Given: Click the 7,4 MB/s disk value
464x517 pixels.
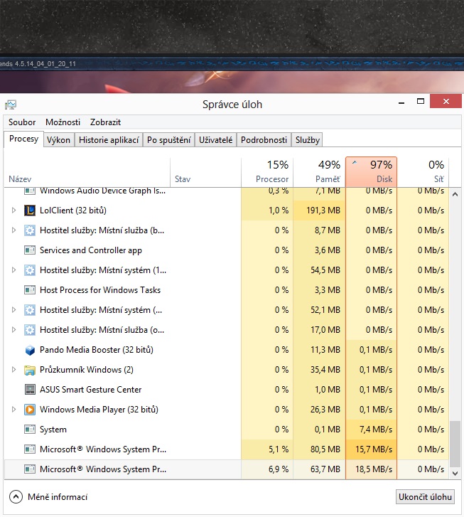Looking at the screenshot, I should [x=376, y=430].
